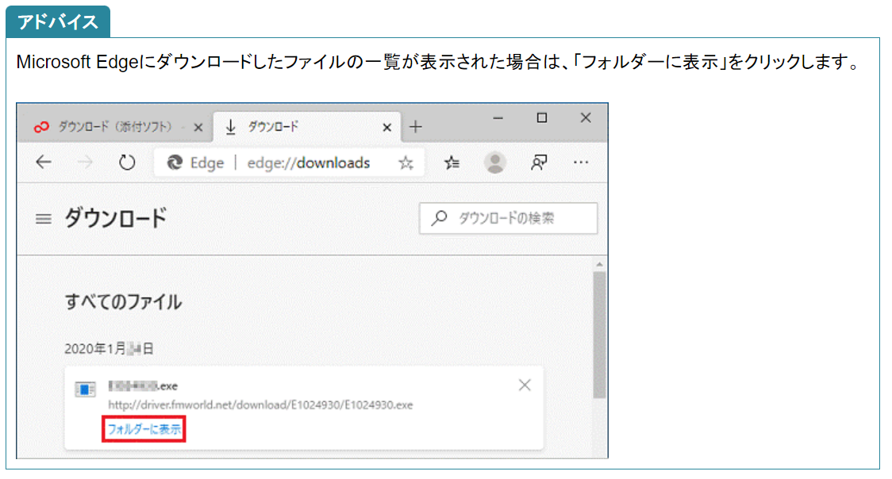Image resolution: width=892 pixels, height=479 pixels.
Task: Open a new tab with plus button
Action: tap(415, 127)
